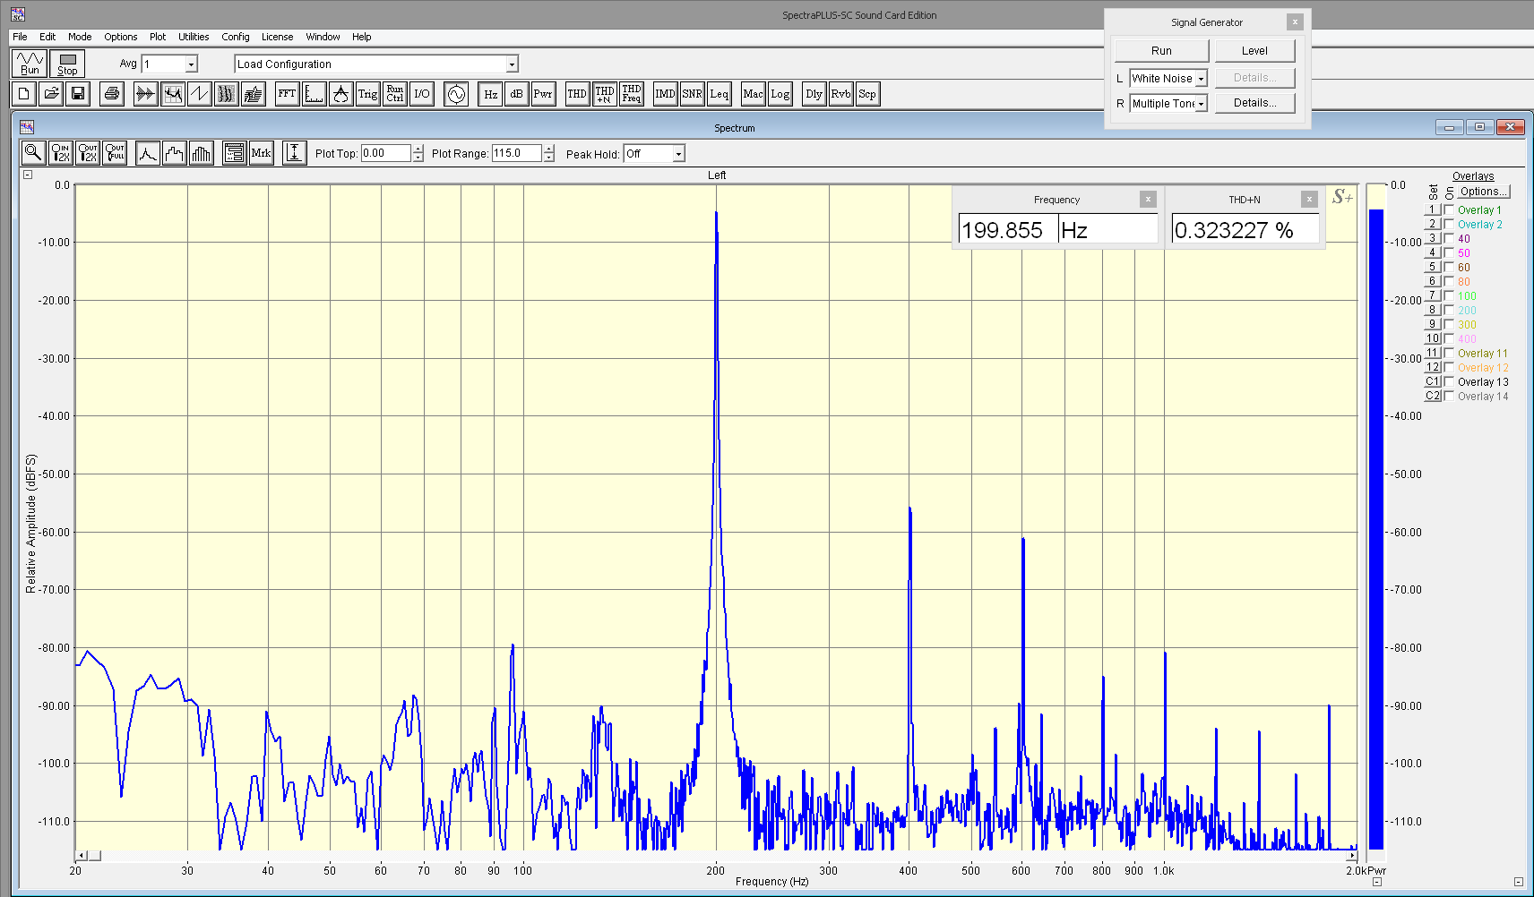Screen dimensions: 1534x897
Task: Click overlay Set button 1
Action: (x=1432, y=209)
